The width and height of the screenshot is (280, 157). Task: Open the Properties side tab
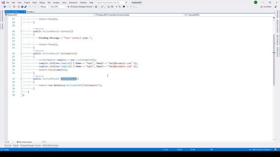[277, 14]
